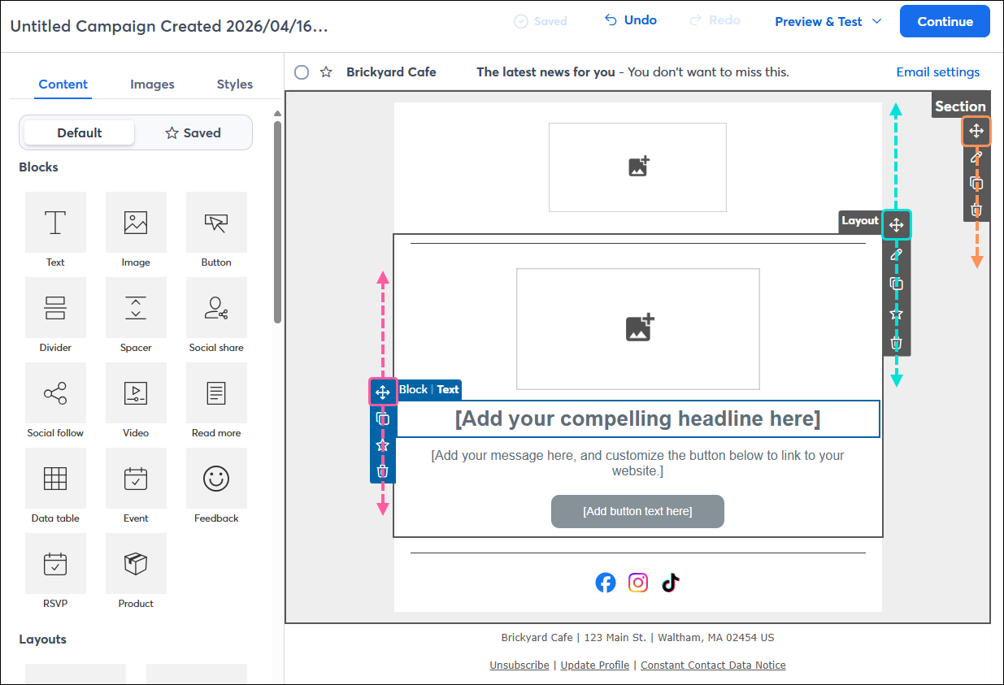
Task: Star the email subject line as favorite
Action: pos(326,72)
